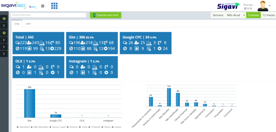This screenshot has width=276, height=132.
Task: Select the Chat tab
Action: (x=17, y=24)
